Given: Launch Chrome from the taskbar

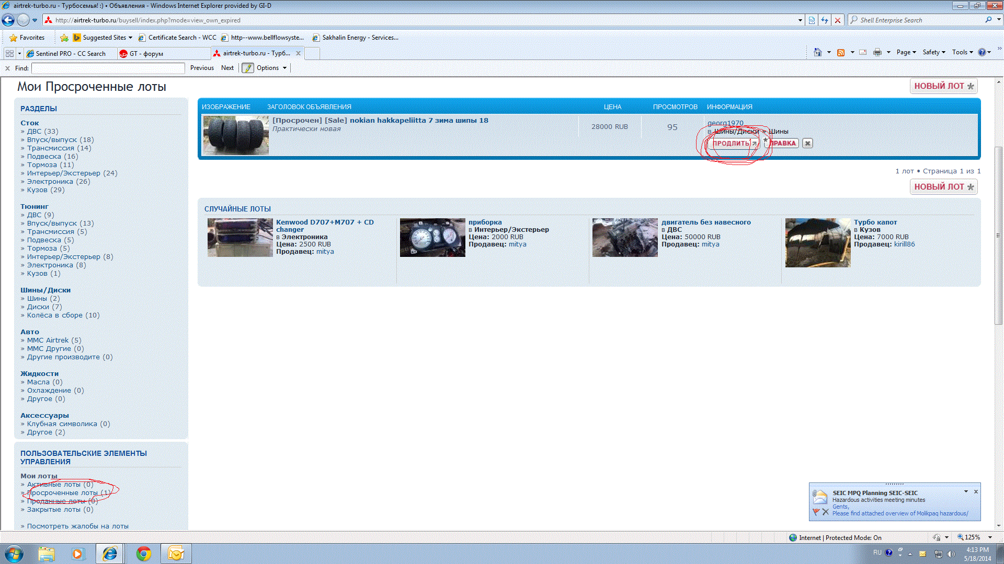Looking at the screenshot, I should (143, 554).
